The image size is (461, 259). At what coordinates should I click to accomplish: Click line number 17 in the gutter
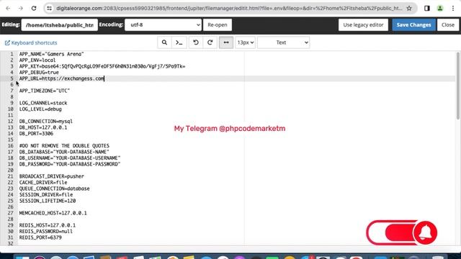tap(11, 152)
